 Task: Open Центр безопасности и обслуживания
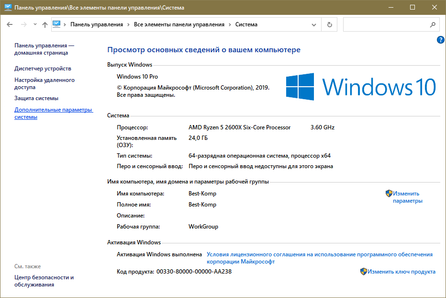tap(44, 281)
